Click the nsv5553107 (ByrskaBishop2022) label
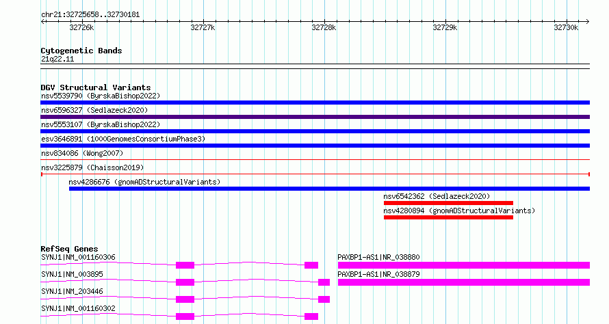This screenshot has width=609, height=324. pyautogui.click(x=101, y=124)
